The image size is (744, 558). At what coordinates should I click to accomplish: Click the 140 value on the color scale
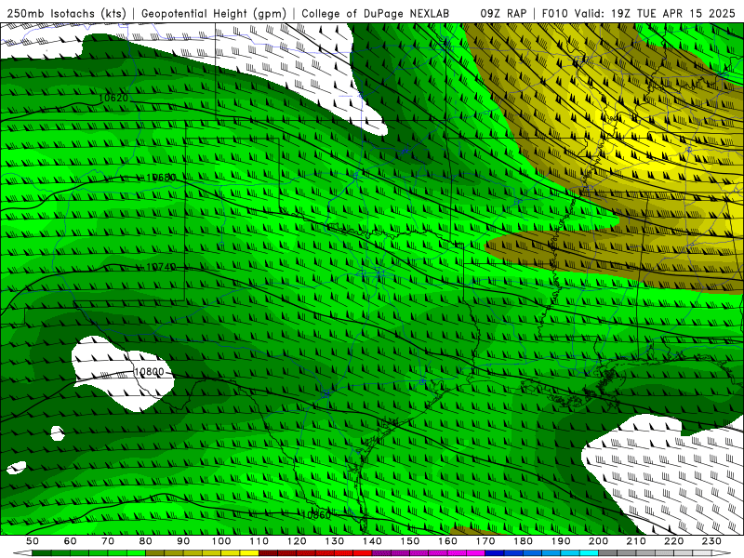[x=372, y=541]
